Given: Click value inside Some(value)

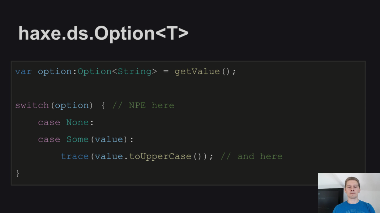Looking at the screenshot, I should pos(109,139).
